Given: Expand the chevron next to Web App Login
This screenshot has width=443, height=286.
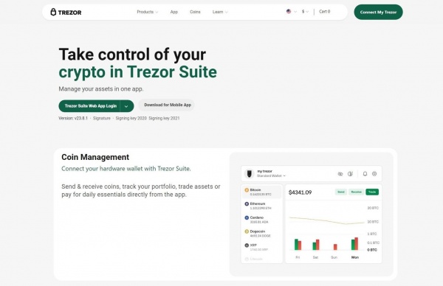Looking at the screenshot, I should [x=126, y=106].
